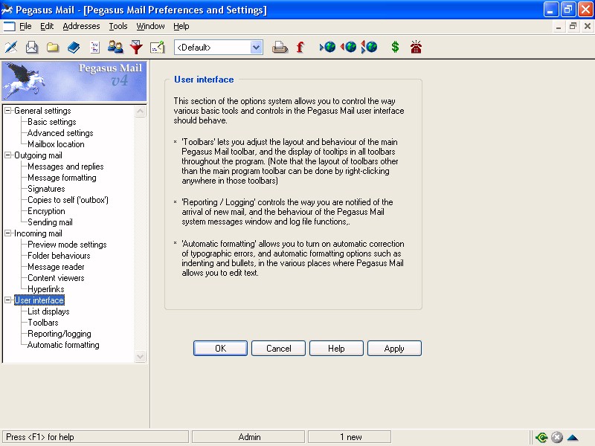The width and height of the screenshot is (595, 446).
Task: Select Content viewers in the tree
Action: pos(56,278)
